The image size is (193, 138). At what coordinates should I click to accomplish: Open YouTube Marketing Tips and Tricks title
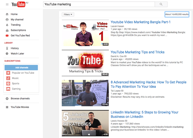click(138, 52)
